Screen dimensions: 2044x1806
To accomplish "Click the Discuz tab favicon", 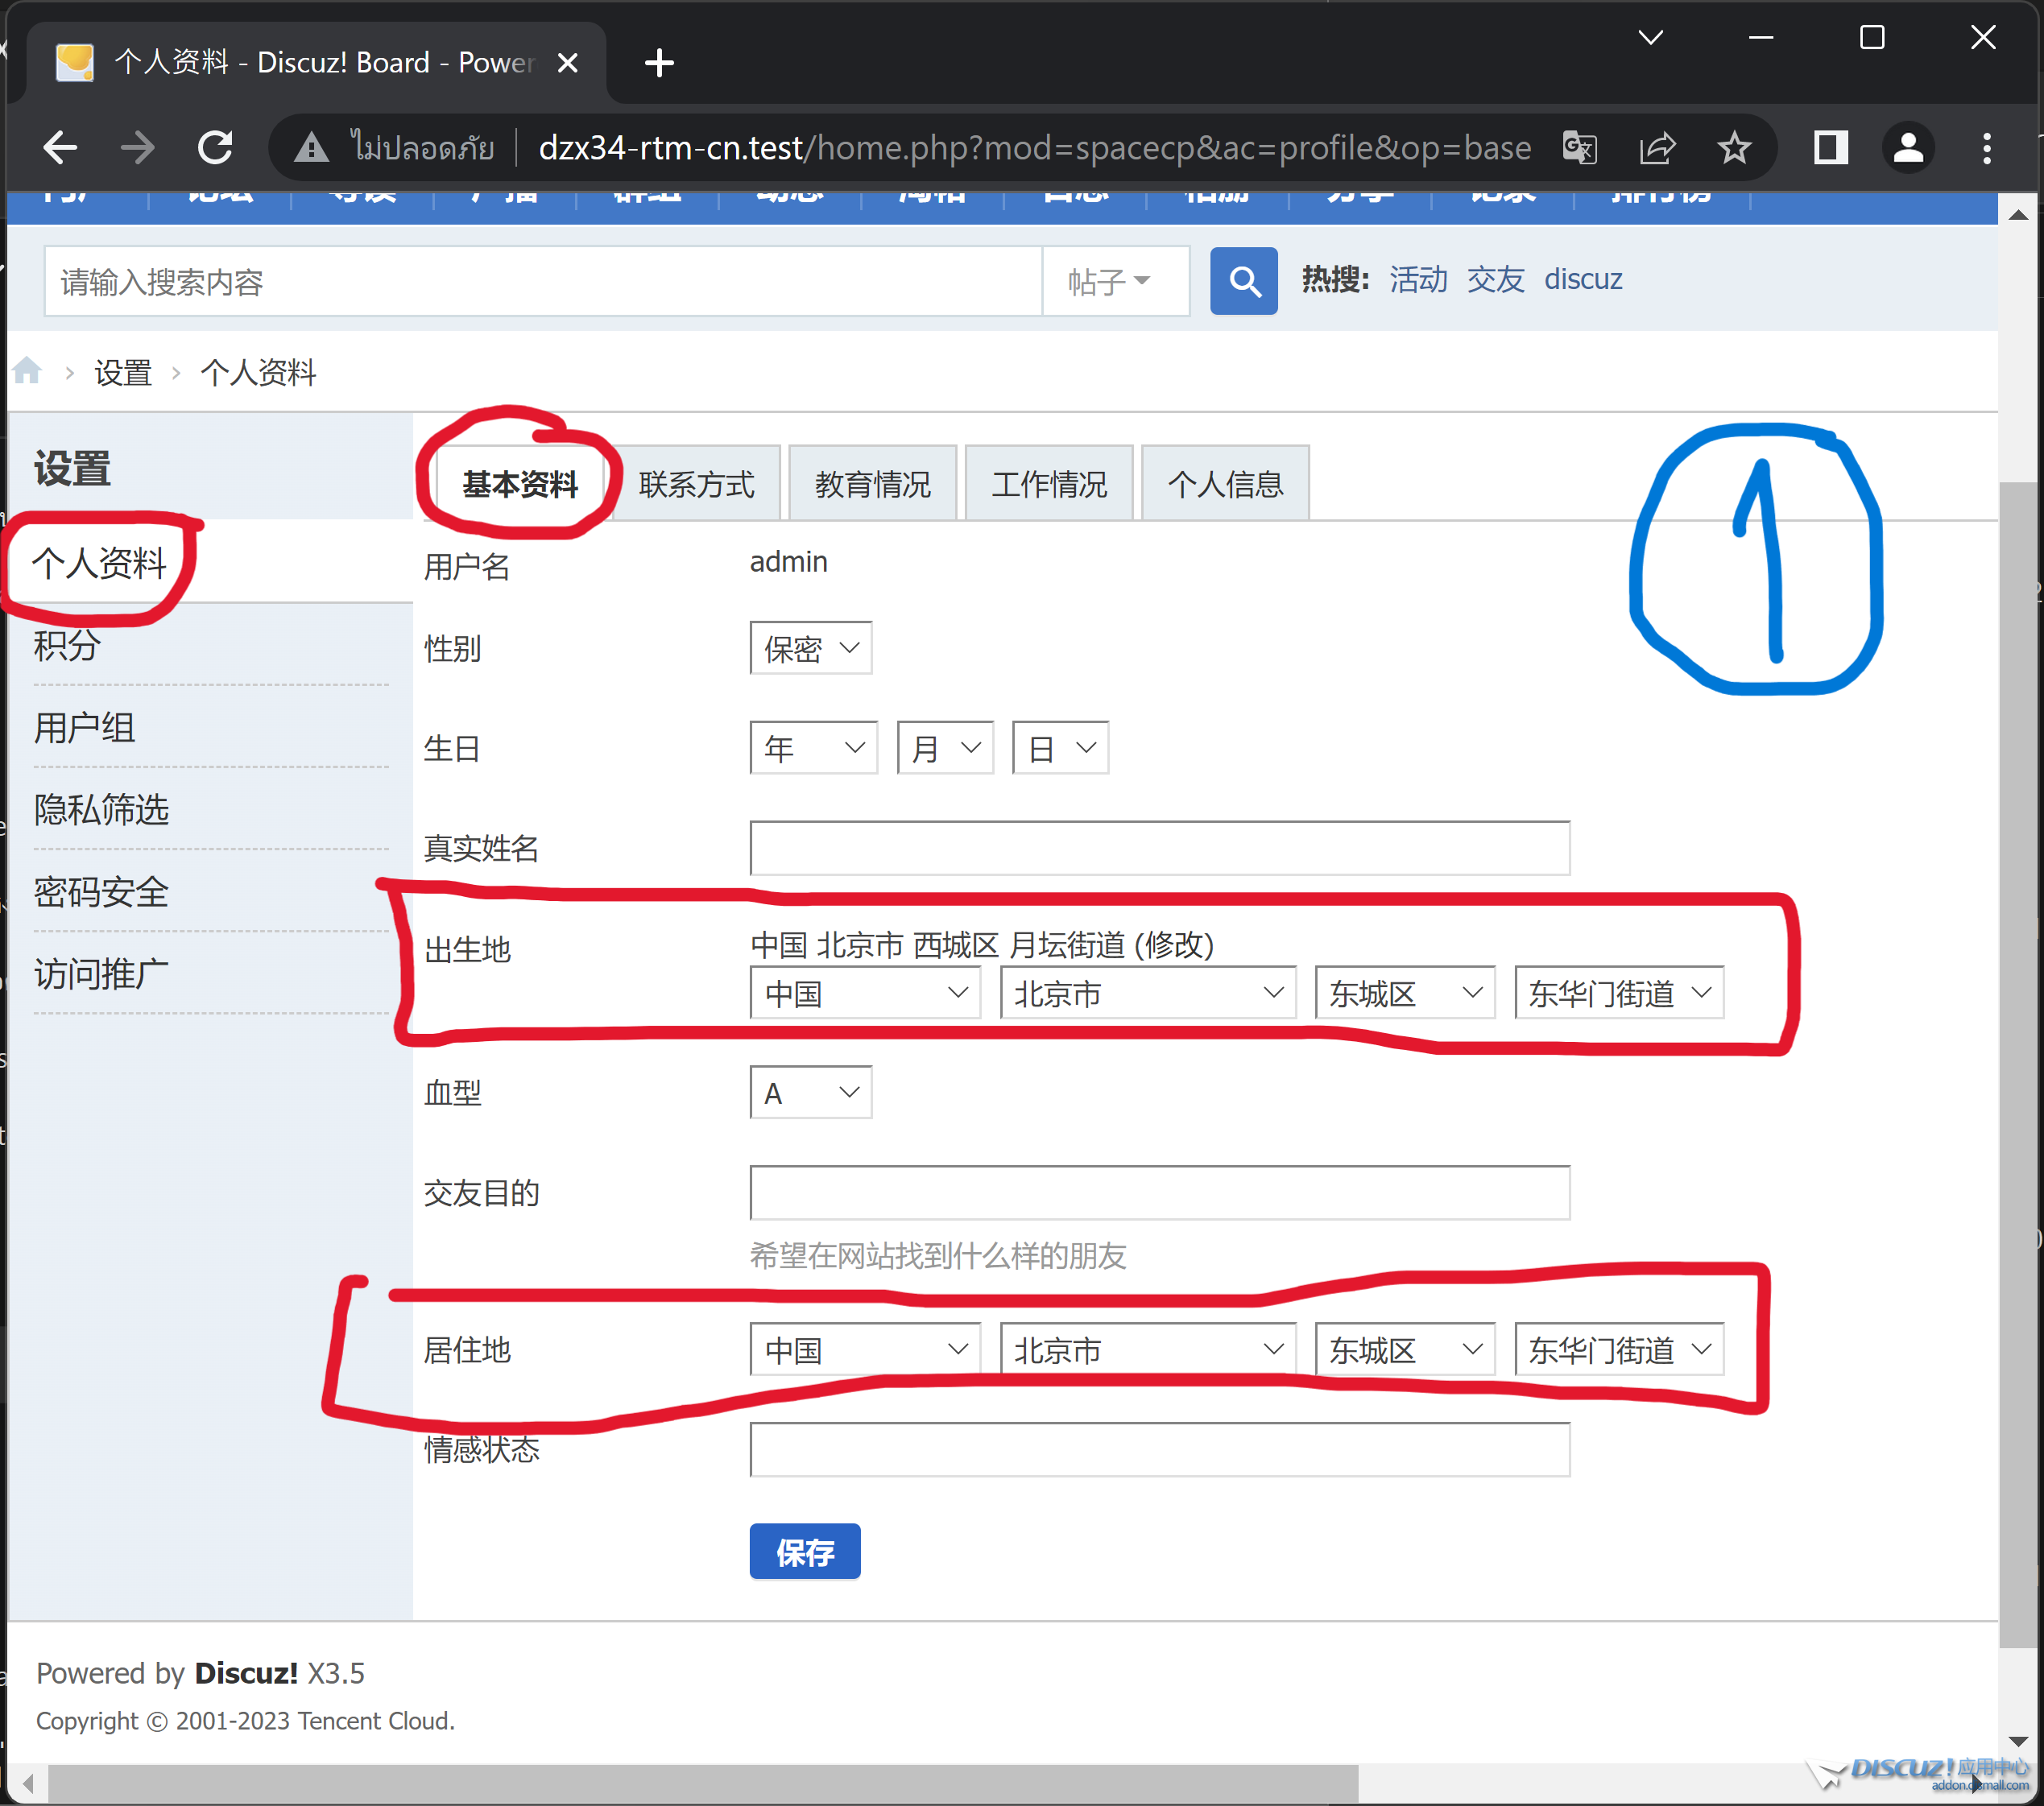I will pos(75,62).
